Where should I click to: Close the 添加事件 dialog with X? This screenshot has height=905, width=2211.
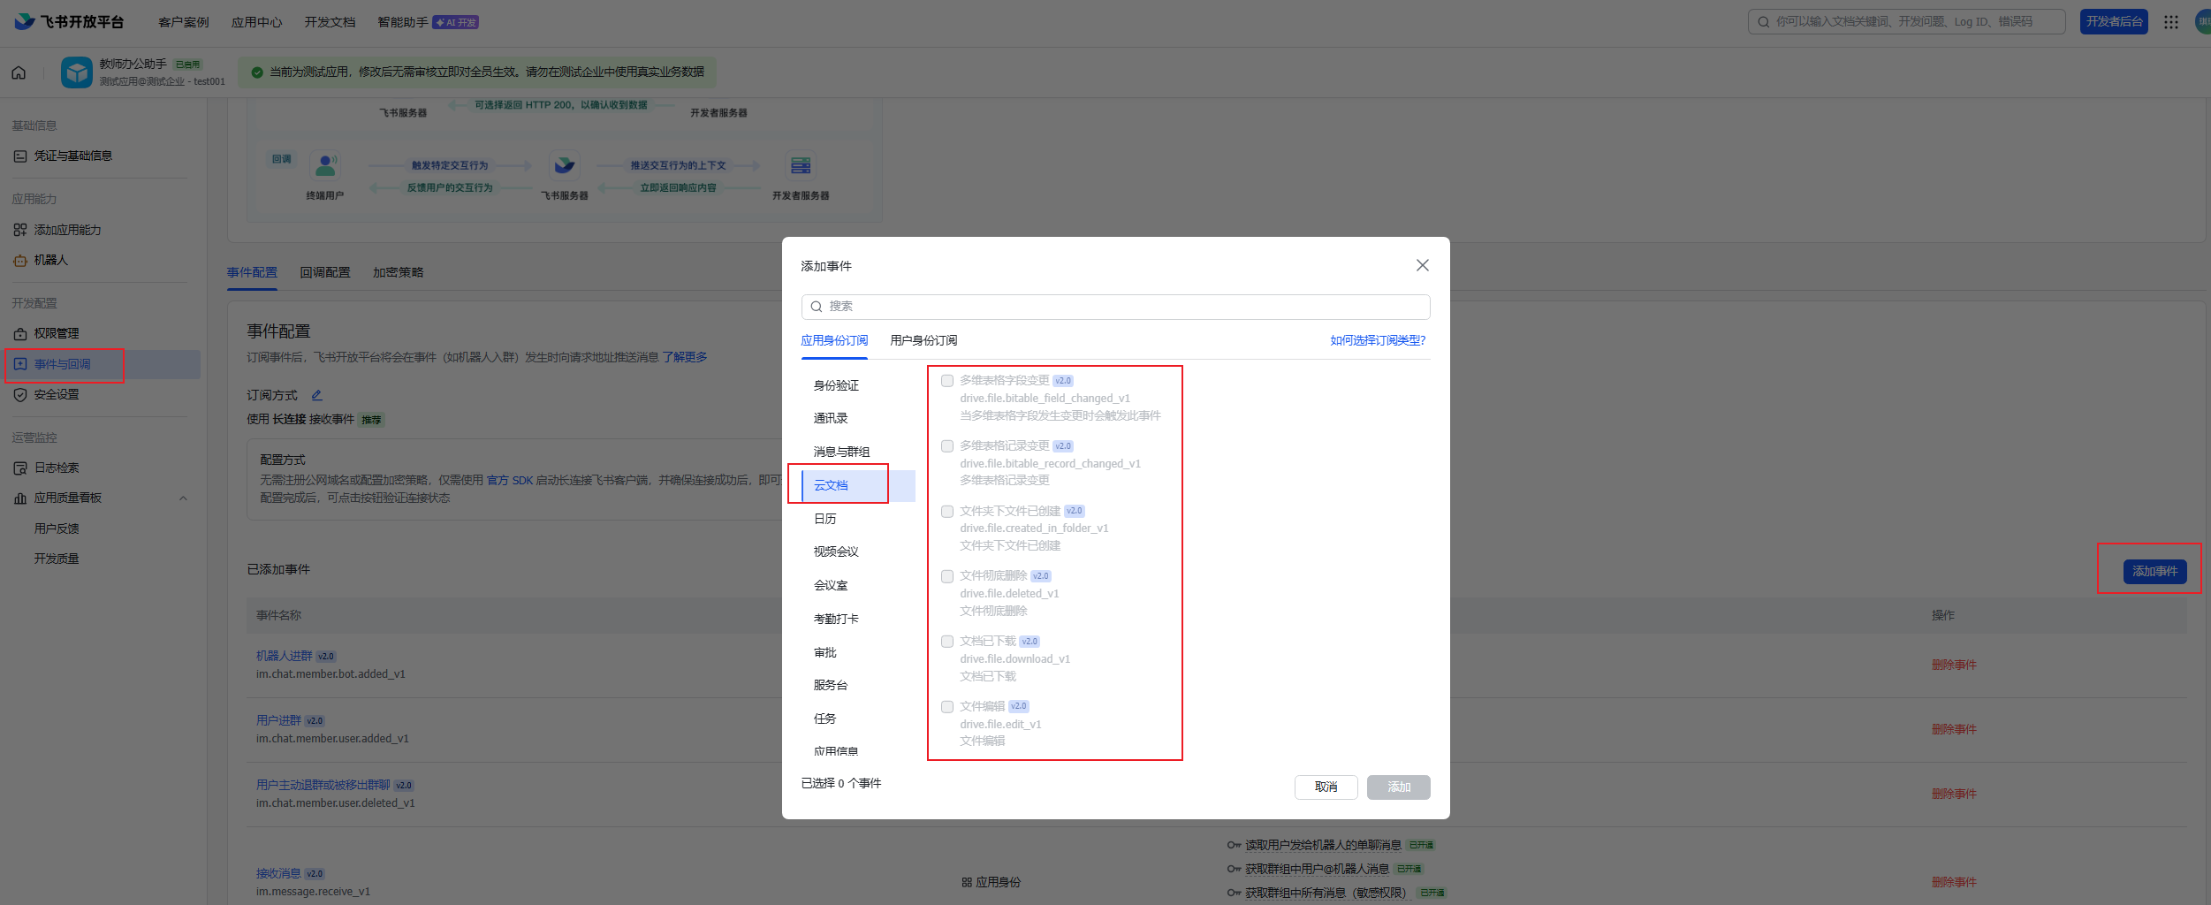[1423, 265]
